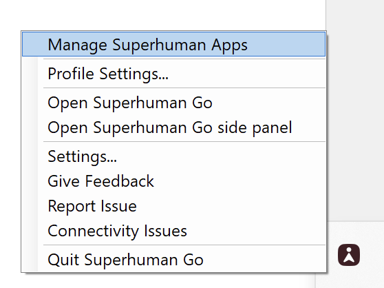Activate the highlighted Manage Superhuman Apps row

[x=173, y=44]
